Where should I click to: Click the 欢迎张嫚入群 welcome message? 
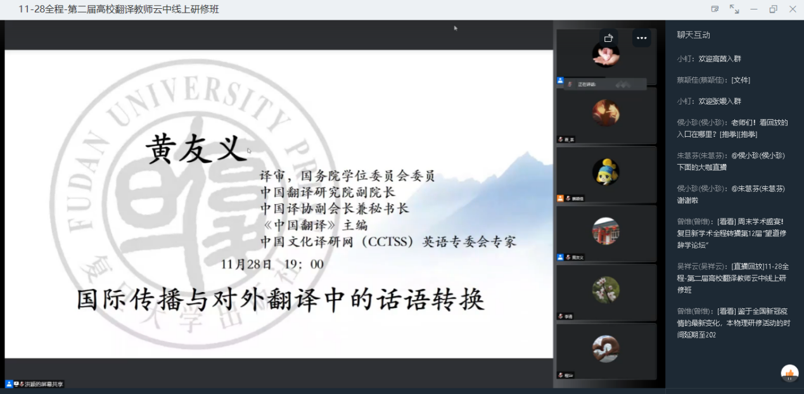coord(720,101)
